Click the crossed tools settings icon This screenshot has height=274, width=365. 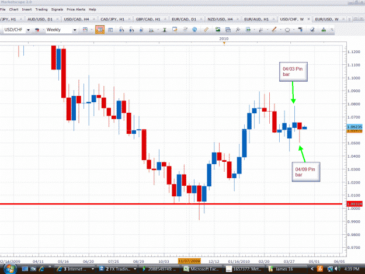[238, 30]
